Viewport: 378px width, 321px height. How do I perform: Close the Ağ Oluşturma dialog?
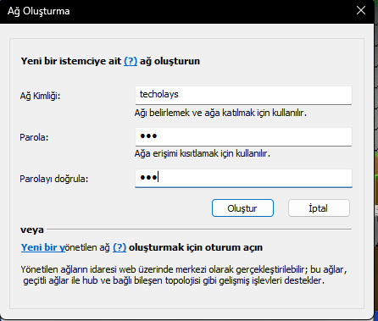(361, 11)
